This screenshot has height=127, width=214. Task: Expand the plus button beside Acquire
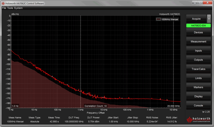[x=209, y=19]
